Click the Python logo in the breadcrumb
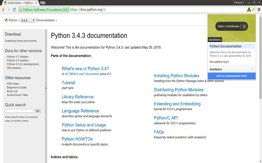 point(6,20)
